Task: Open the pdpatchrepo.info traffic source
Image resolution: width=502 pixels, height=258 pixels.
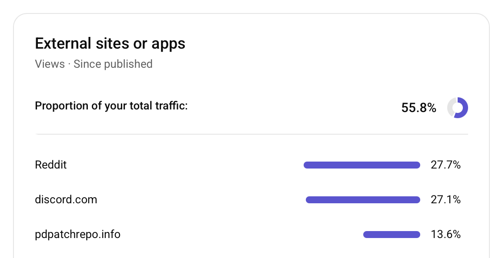Action: pos(77,235)
